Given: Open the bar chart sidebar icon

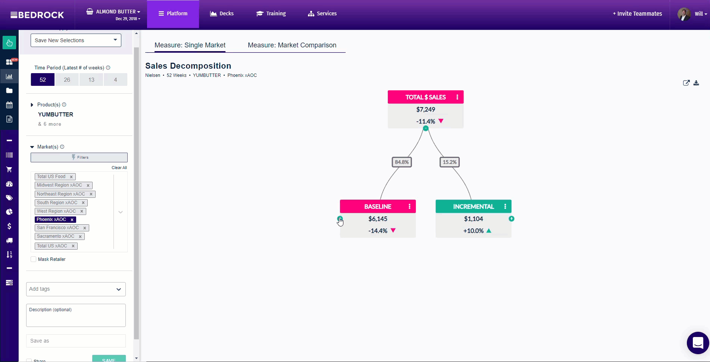Looking at the screenshot, I should (x=9, y=77).
